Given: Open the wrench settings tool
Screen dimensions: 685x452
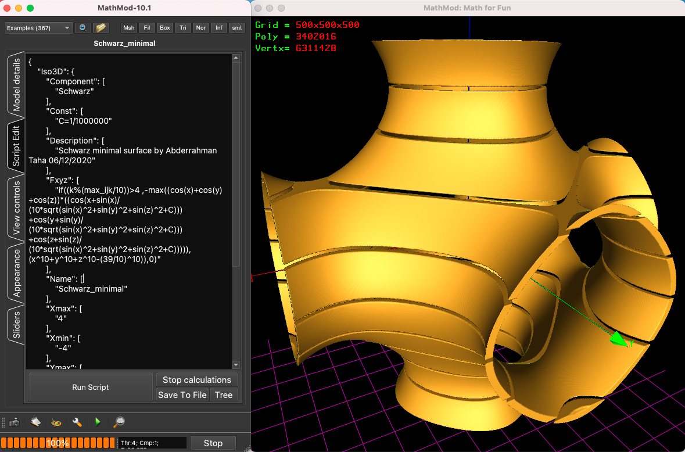Looking at the screenshot, I should click(x=77, y=422).
